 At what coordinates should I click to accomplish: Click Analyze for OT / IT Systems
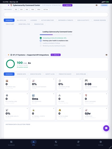click(56, 55)
